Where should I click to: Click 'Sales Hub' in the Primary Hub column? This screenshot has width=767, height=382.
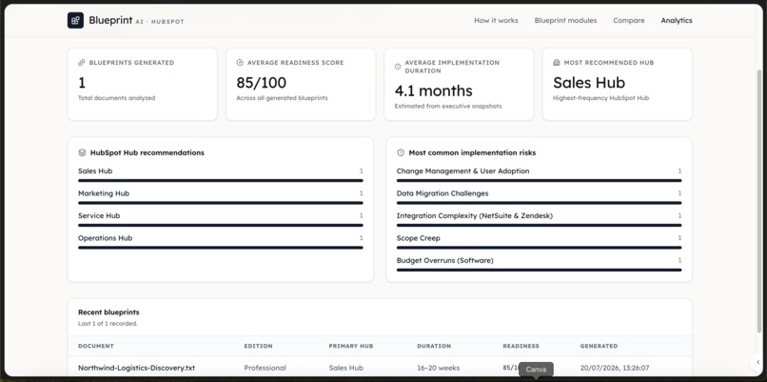click(345, 368)
